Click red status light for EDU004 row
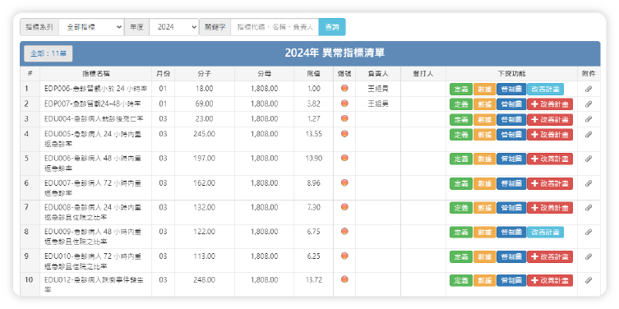This screenshot has width=619, height=309. tap(344, 118)
